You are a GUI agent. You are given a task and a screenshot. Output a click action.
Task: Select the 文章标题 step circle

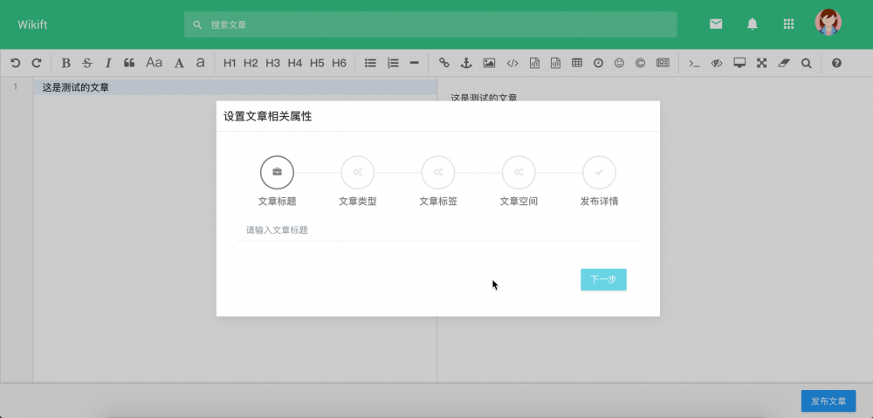pos(277,172)
